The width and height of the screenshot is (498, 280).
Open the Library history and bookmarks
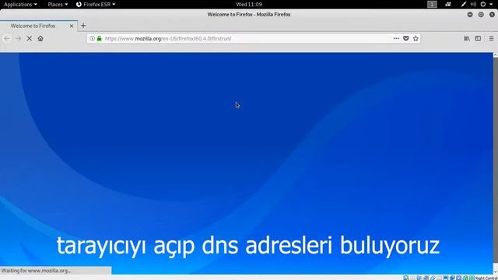[467, 38]
